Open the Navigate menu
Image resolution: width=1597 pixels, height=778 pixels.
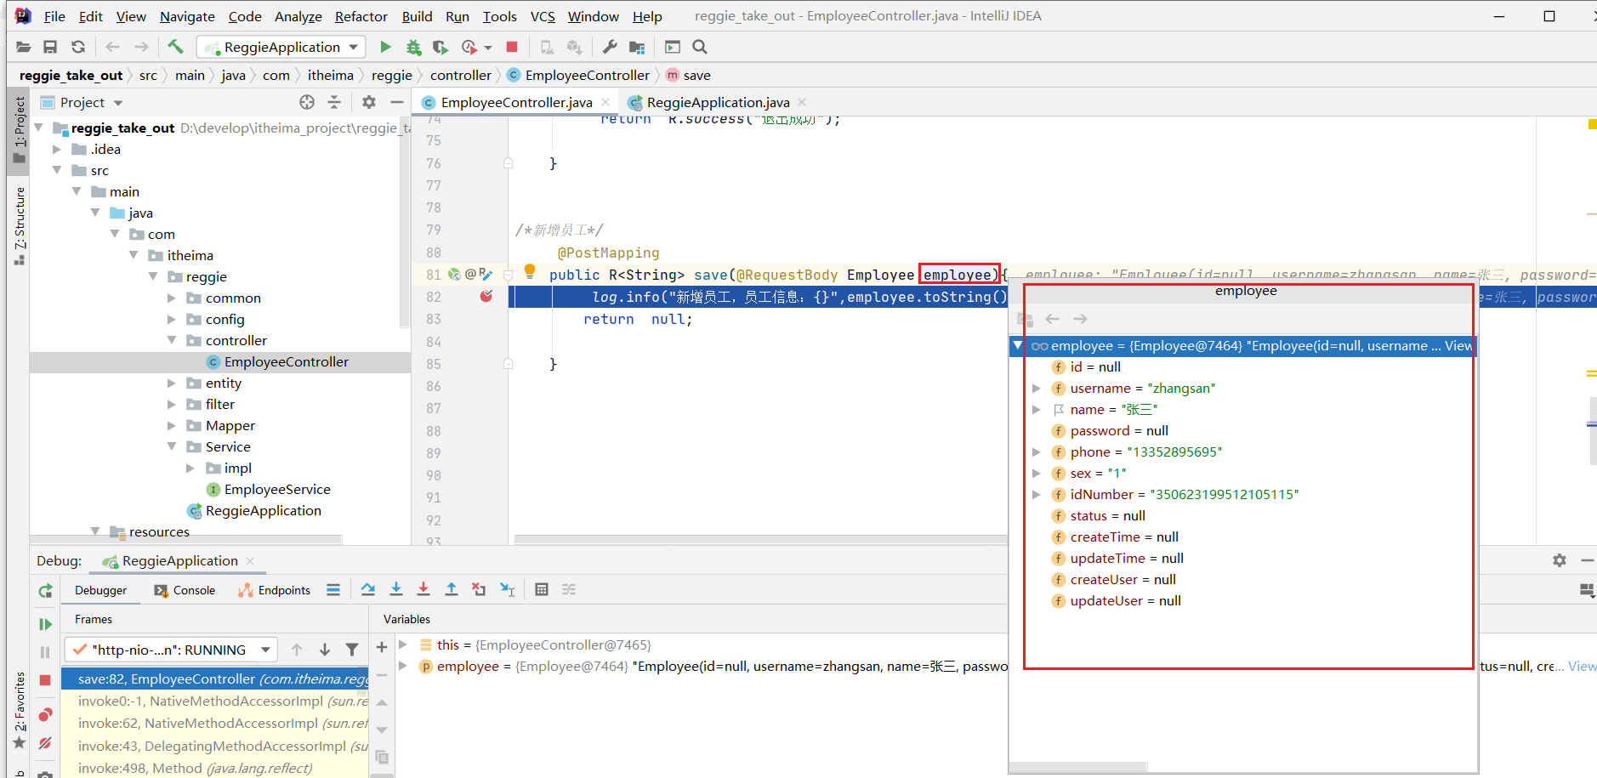click(x=187, y=16)
